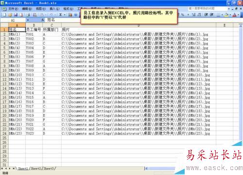243x175 pixels.
Task: Click the Fill Color bucket icon
Action: point(226,15)
